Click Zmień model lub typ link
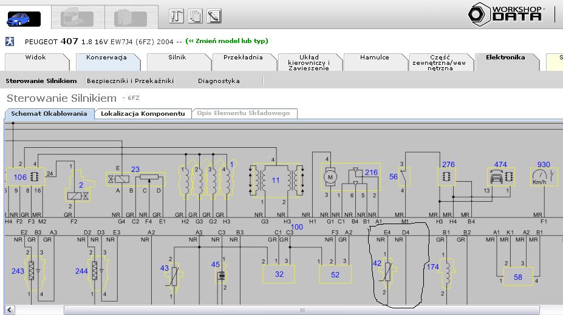This screenshot has width=563, height=315. point(227,41)
